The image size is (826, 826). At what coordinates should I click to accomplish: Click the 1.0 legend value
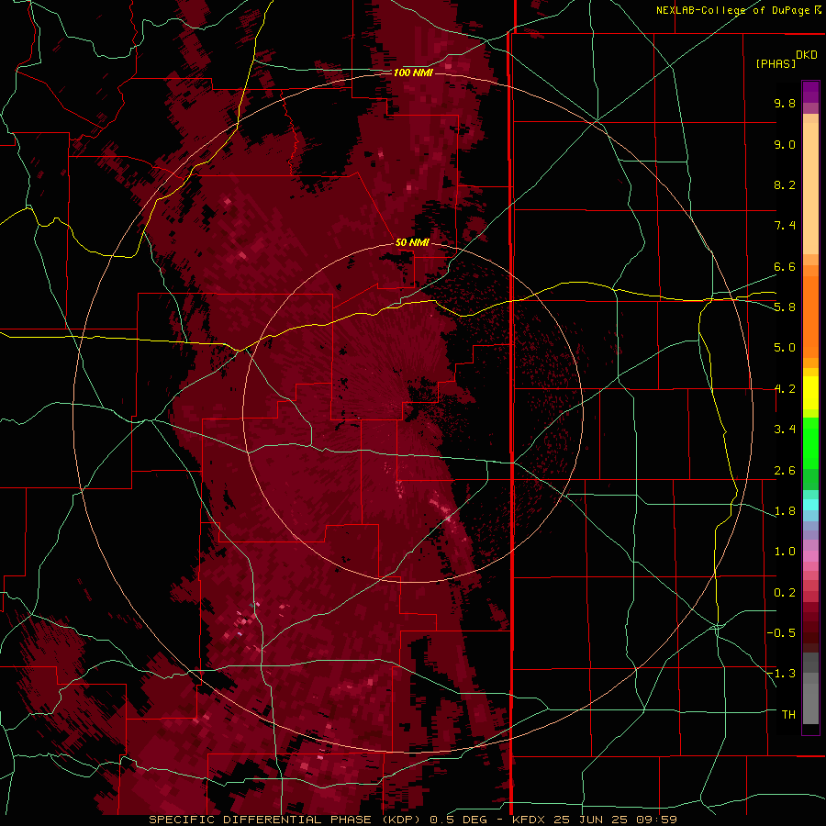(x=785, y=552)
